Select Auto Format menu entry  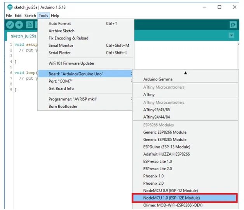point(86,23)
